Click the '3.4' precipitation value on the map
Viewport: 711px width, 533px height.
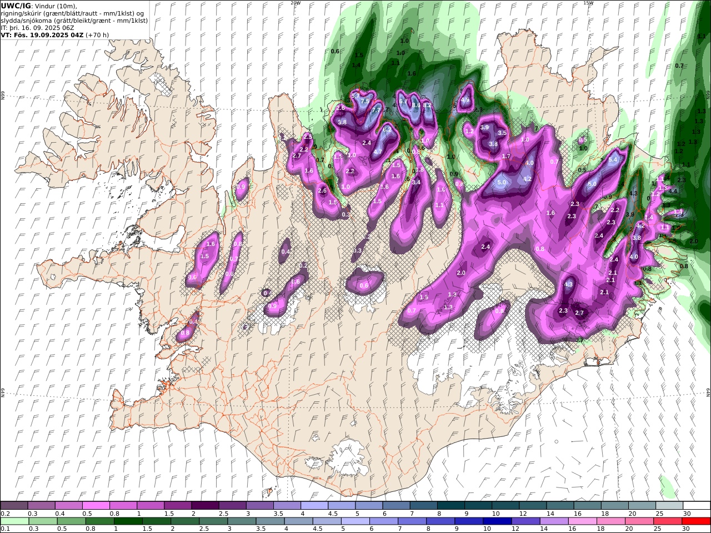tap(416, 182)
